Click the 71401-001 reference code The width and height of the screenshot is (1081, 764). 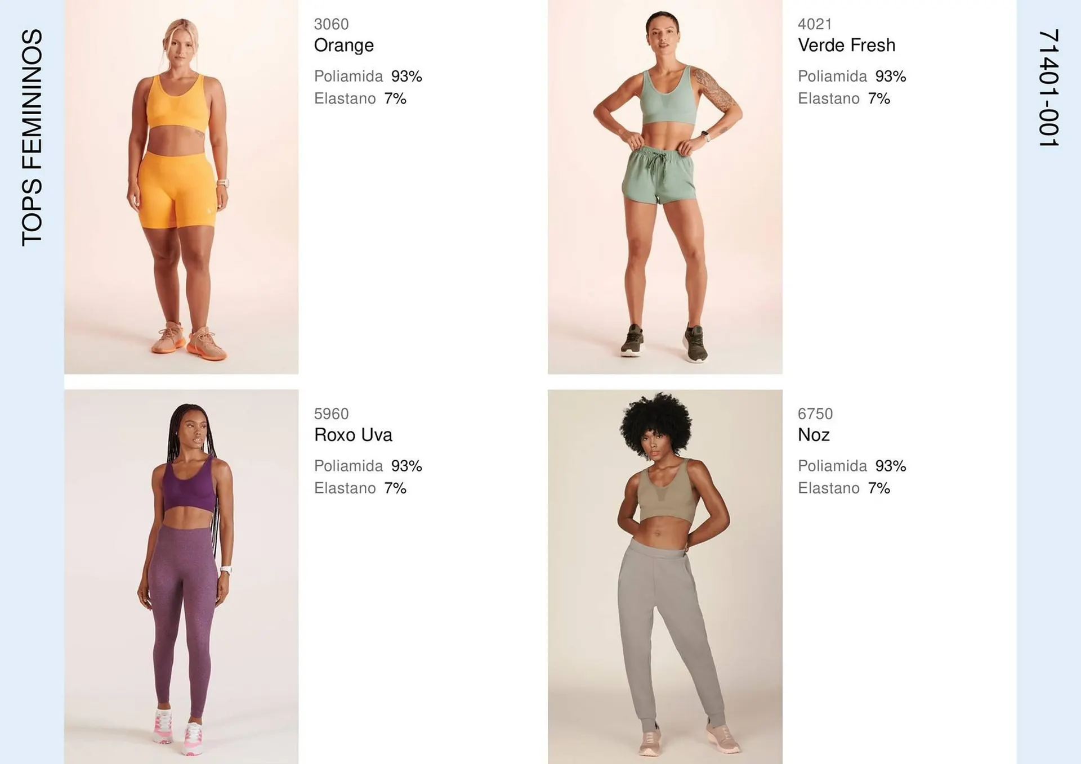click(x=1048, y=88)
